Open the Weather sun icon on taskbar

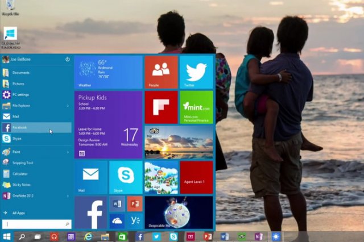pyautogui.click(x=276, y=237)
